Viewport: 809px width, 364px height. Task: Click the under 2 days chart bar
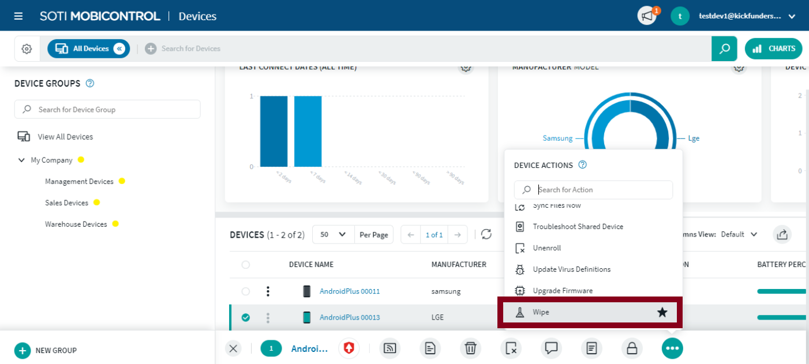[x=274, y=132]
